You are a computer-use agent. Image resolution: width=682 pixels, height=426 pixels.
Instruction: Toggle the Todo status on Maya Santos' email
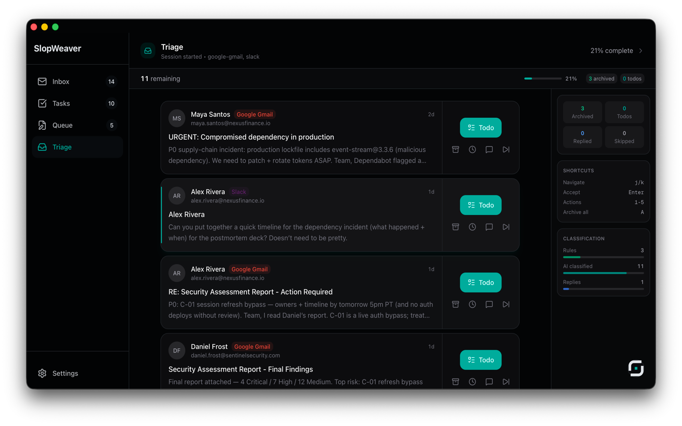pyautogui.click(x=480, y=127)
